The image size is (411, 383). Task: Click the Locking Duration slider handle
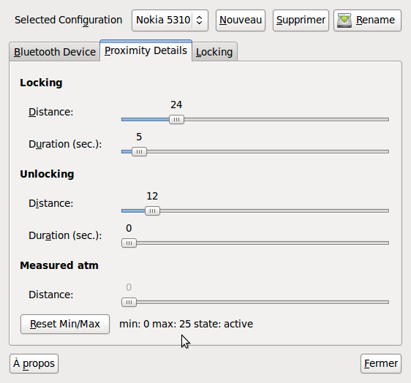pos(139,152)
